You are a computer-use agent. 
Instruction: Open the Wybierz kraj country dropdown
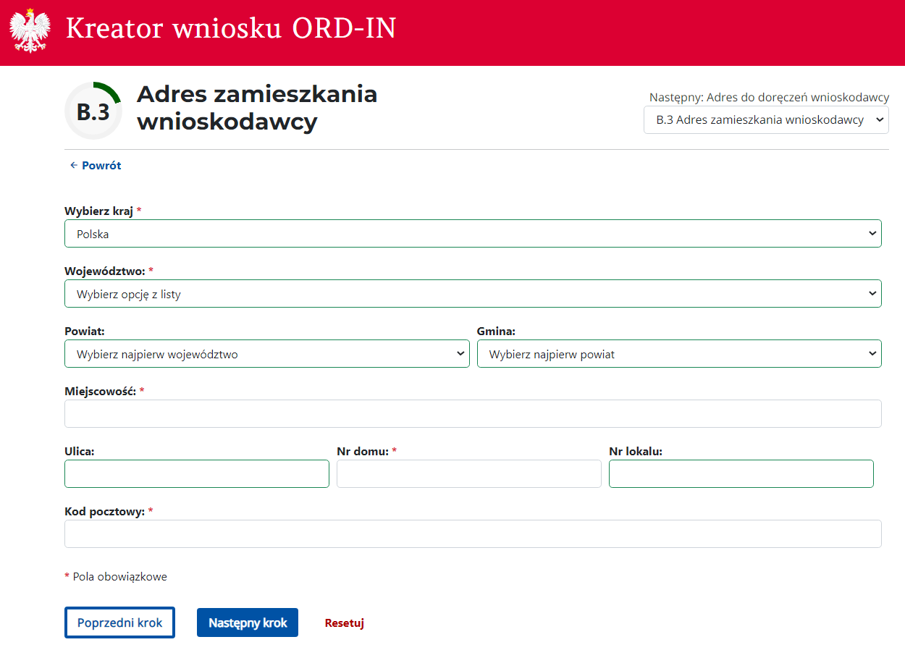coord(473,234)
